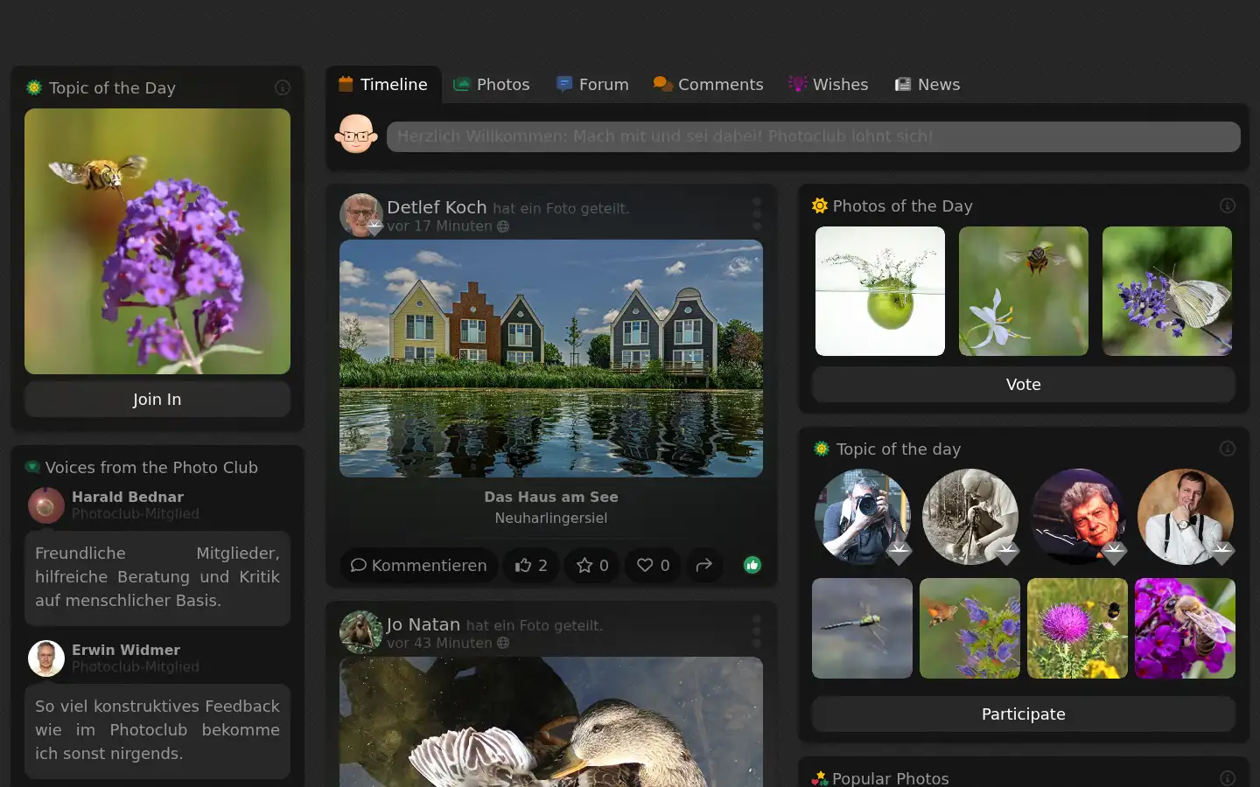Screen dimensions: 1260x787
Task: Click Das Haus am See title
Action: coord(551,497)
